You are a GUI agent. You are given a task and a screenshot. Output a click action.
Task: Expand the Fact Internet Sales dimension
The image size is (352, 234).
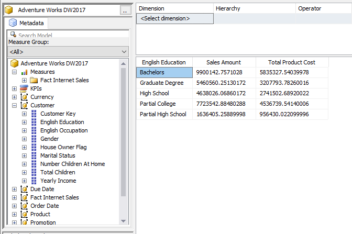14,198
